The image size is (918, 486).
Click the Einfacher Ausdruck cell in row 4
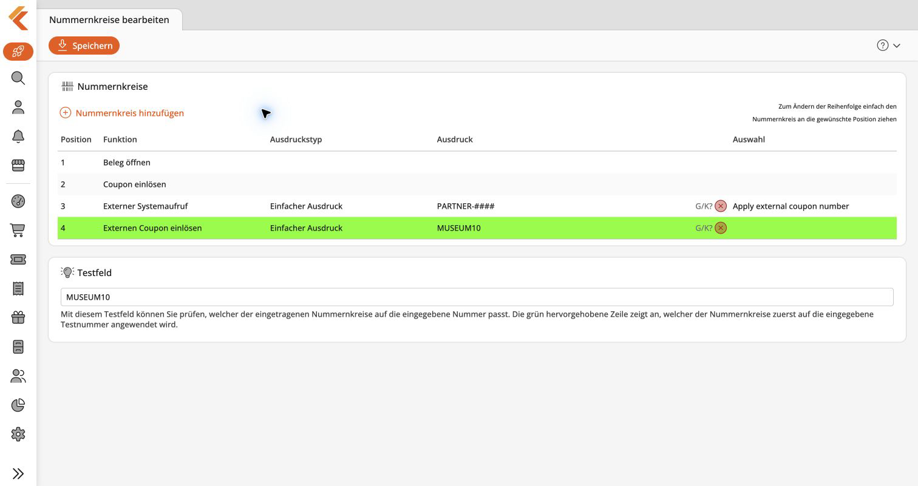pos(307,228)
